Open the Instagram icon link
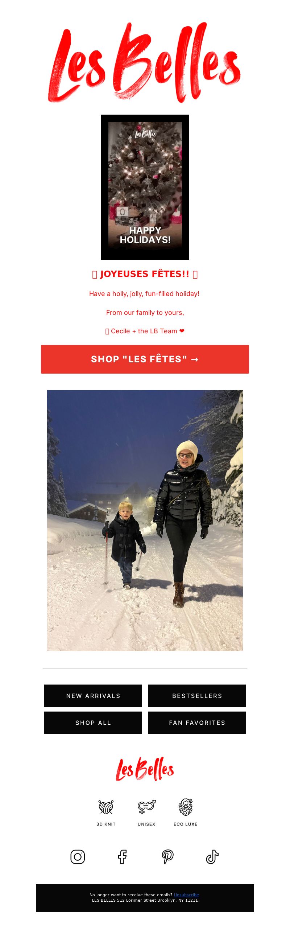Image resolution: width=290 pixels, height=926 pixels. click(x=78, y=857)
